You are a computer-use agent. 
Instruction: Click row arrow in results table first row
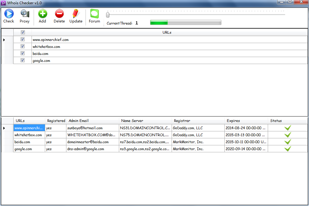point(4,128)
